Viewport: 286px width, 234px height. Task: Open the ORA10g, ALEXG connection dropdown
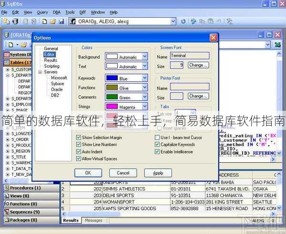[x=173, y=21]
